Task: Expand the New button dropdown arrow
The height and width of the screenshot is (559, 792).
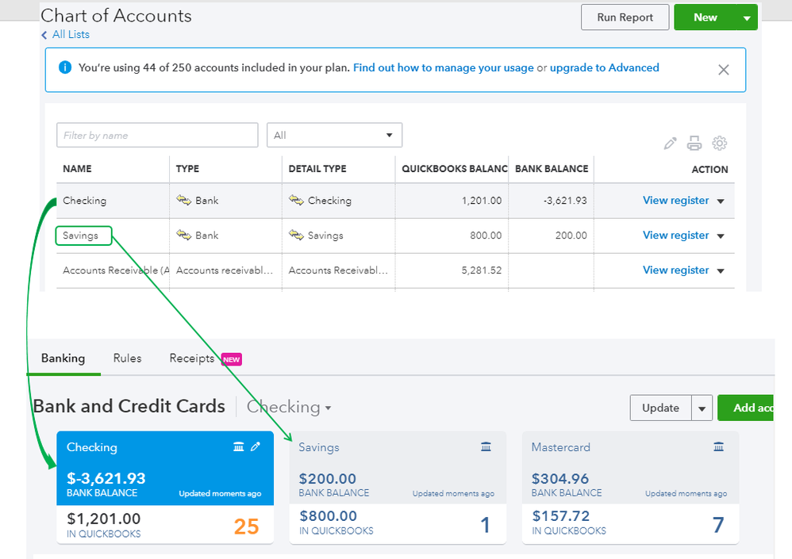Action: point(747,17)
